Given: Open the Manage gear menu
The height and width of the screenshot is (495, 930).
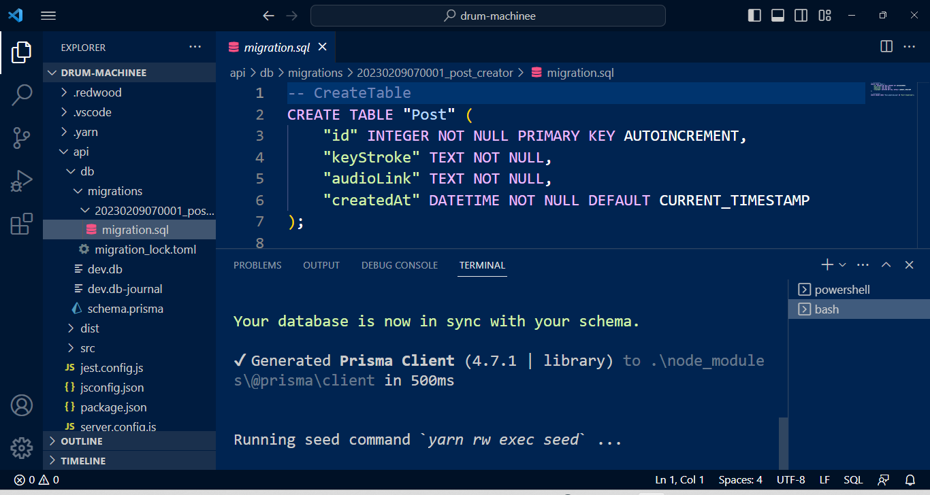Looking at the screenshot, I should (x=21, y=448).
